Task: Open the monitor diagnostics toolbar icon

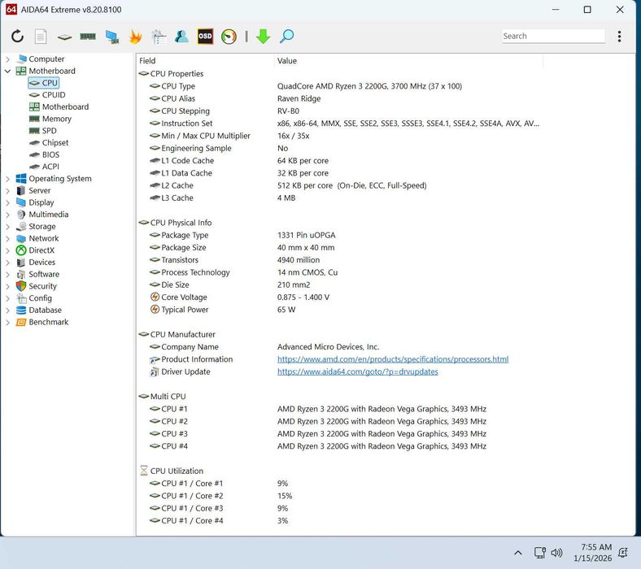Action: click(111, 37)
